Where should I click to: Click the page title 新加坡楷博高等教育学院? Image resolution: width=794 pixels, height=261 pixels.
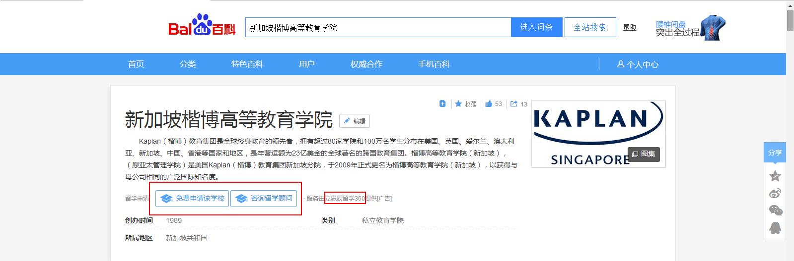tap(228, 120)
